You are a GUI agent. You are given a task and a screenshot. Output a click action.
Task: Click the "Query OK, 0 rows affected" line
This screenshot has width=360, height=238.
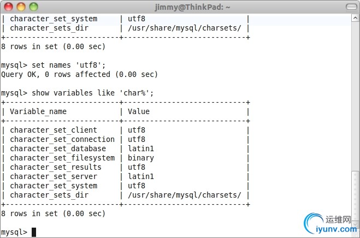click(x=80, y=74)
